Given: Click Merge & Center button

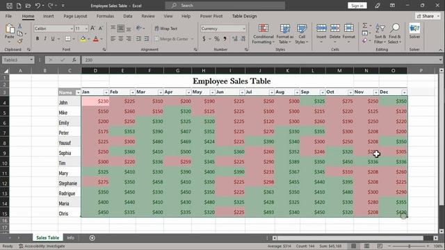Looking at the screenshot, I should (x=171, y=39).
